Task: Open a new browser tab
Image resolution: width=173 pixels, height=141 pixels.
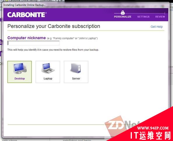Action: (62, 1)
